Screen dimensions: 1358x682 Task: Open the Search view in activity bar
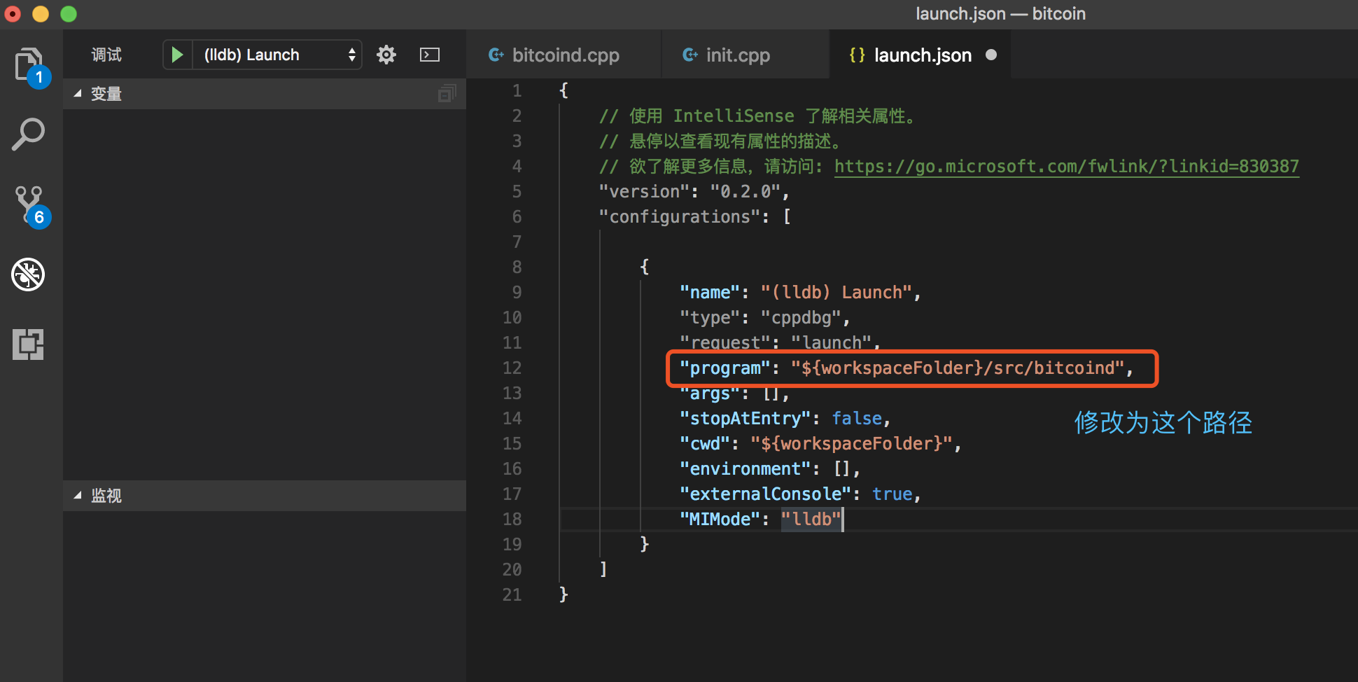coord(28,134)
